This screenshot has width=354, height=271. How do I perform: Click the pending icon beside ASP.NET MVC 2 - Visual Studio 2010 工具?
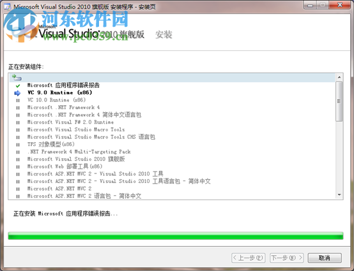pos(18,174)
